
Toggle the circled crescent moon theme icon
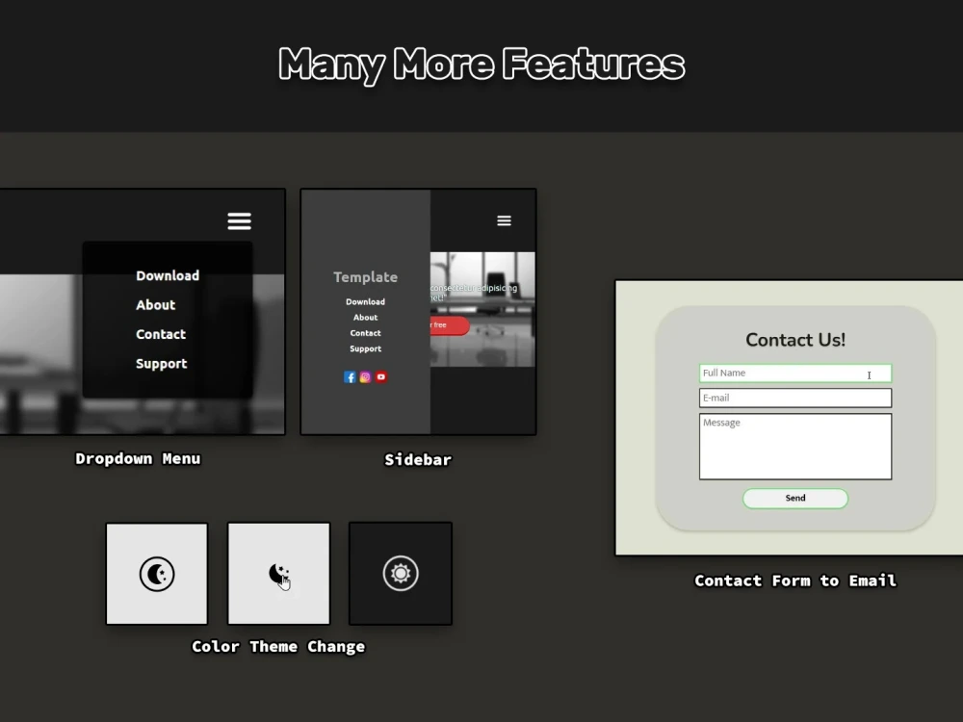pos(157,574)
